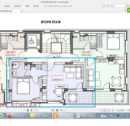Screen dimensions: 130x126
Task: Go to first page
Action: click(28, 110)
